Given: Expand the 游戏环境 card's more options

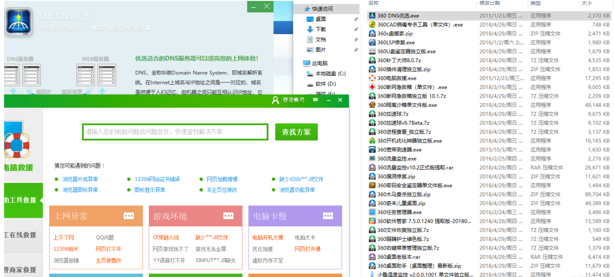Looking at the screenshot, I should [229, 216].
